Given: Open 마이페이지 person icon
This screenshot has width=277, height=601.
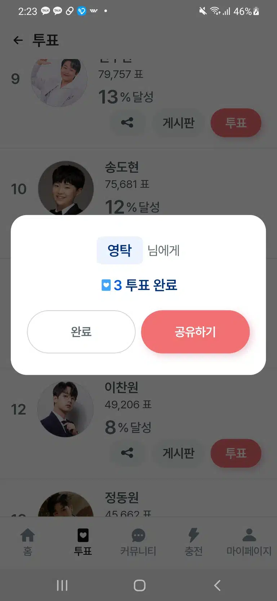Looking at the screenshot, I should click(x=249, y=535).
